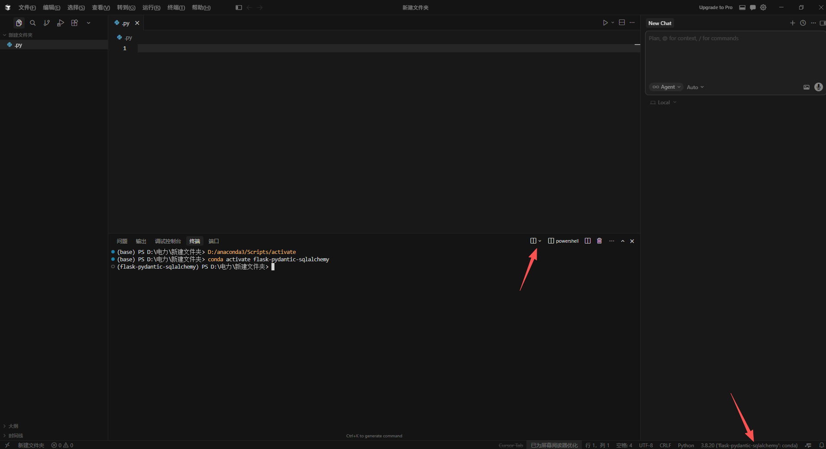Open the Extensions view icon
The height and width of the screenshot is (449, 826).
tap(74, 23)
